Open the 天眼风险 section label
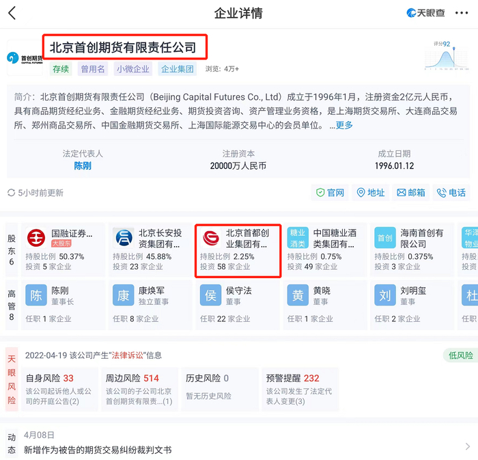The image size is (478, 460). [12, 379]
